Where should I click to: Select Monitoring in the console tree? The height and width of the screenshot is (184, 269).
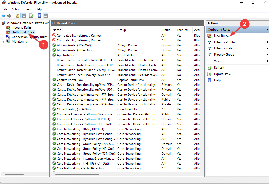[19, 41]
